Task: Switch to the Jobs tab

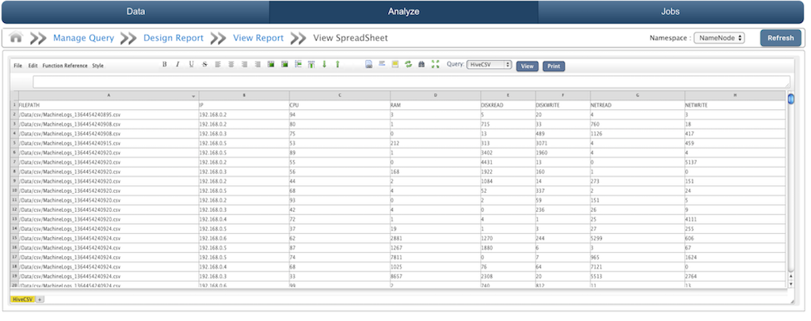Action: pos(670,12)
